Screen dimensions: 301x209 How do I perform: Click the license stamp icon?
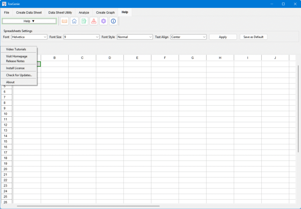[x=94, y=21]
